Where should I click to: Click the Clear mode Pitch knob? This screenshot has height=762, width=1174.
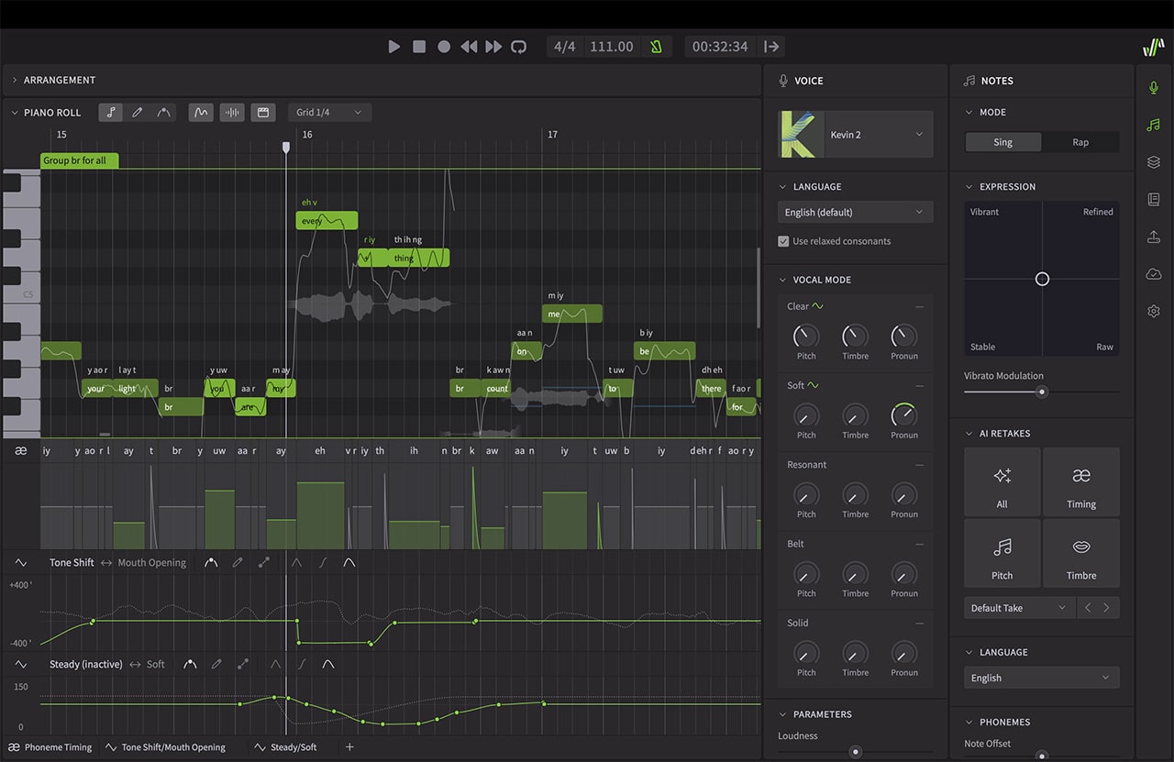coord(806,336)
